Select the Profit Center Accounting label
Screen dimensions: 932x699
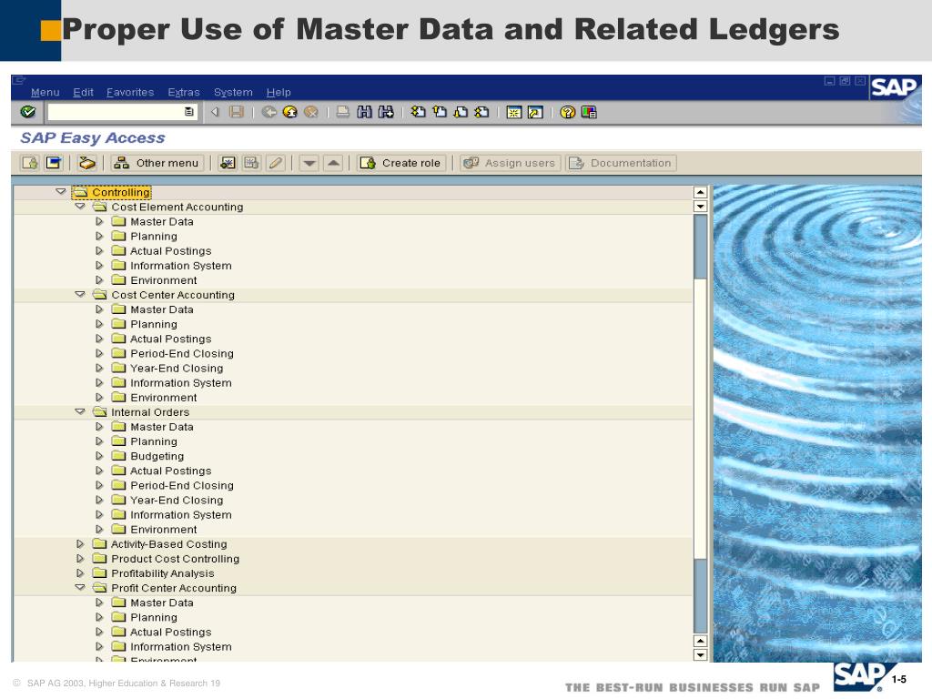(x=174, y=588)
